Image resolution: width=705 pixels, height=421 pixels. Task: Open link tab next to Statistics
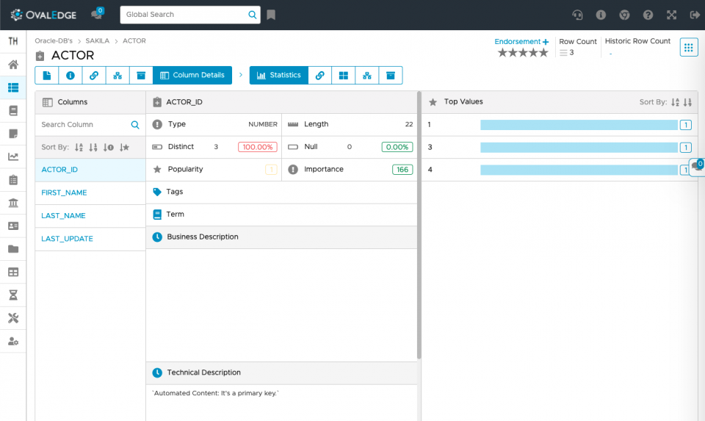[x=319, y=75]
